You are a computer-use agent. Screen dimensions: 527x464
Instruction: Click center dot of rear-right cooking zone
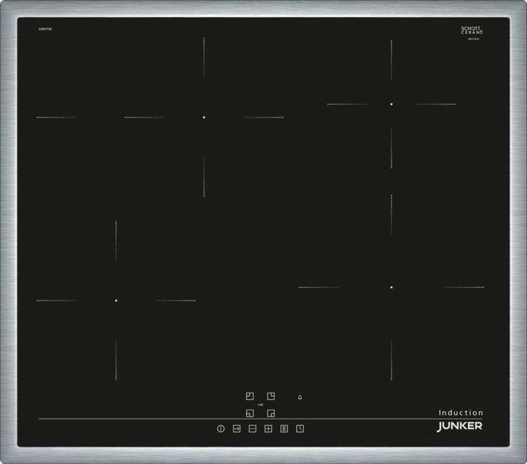click(392, 104)
